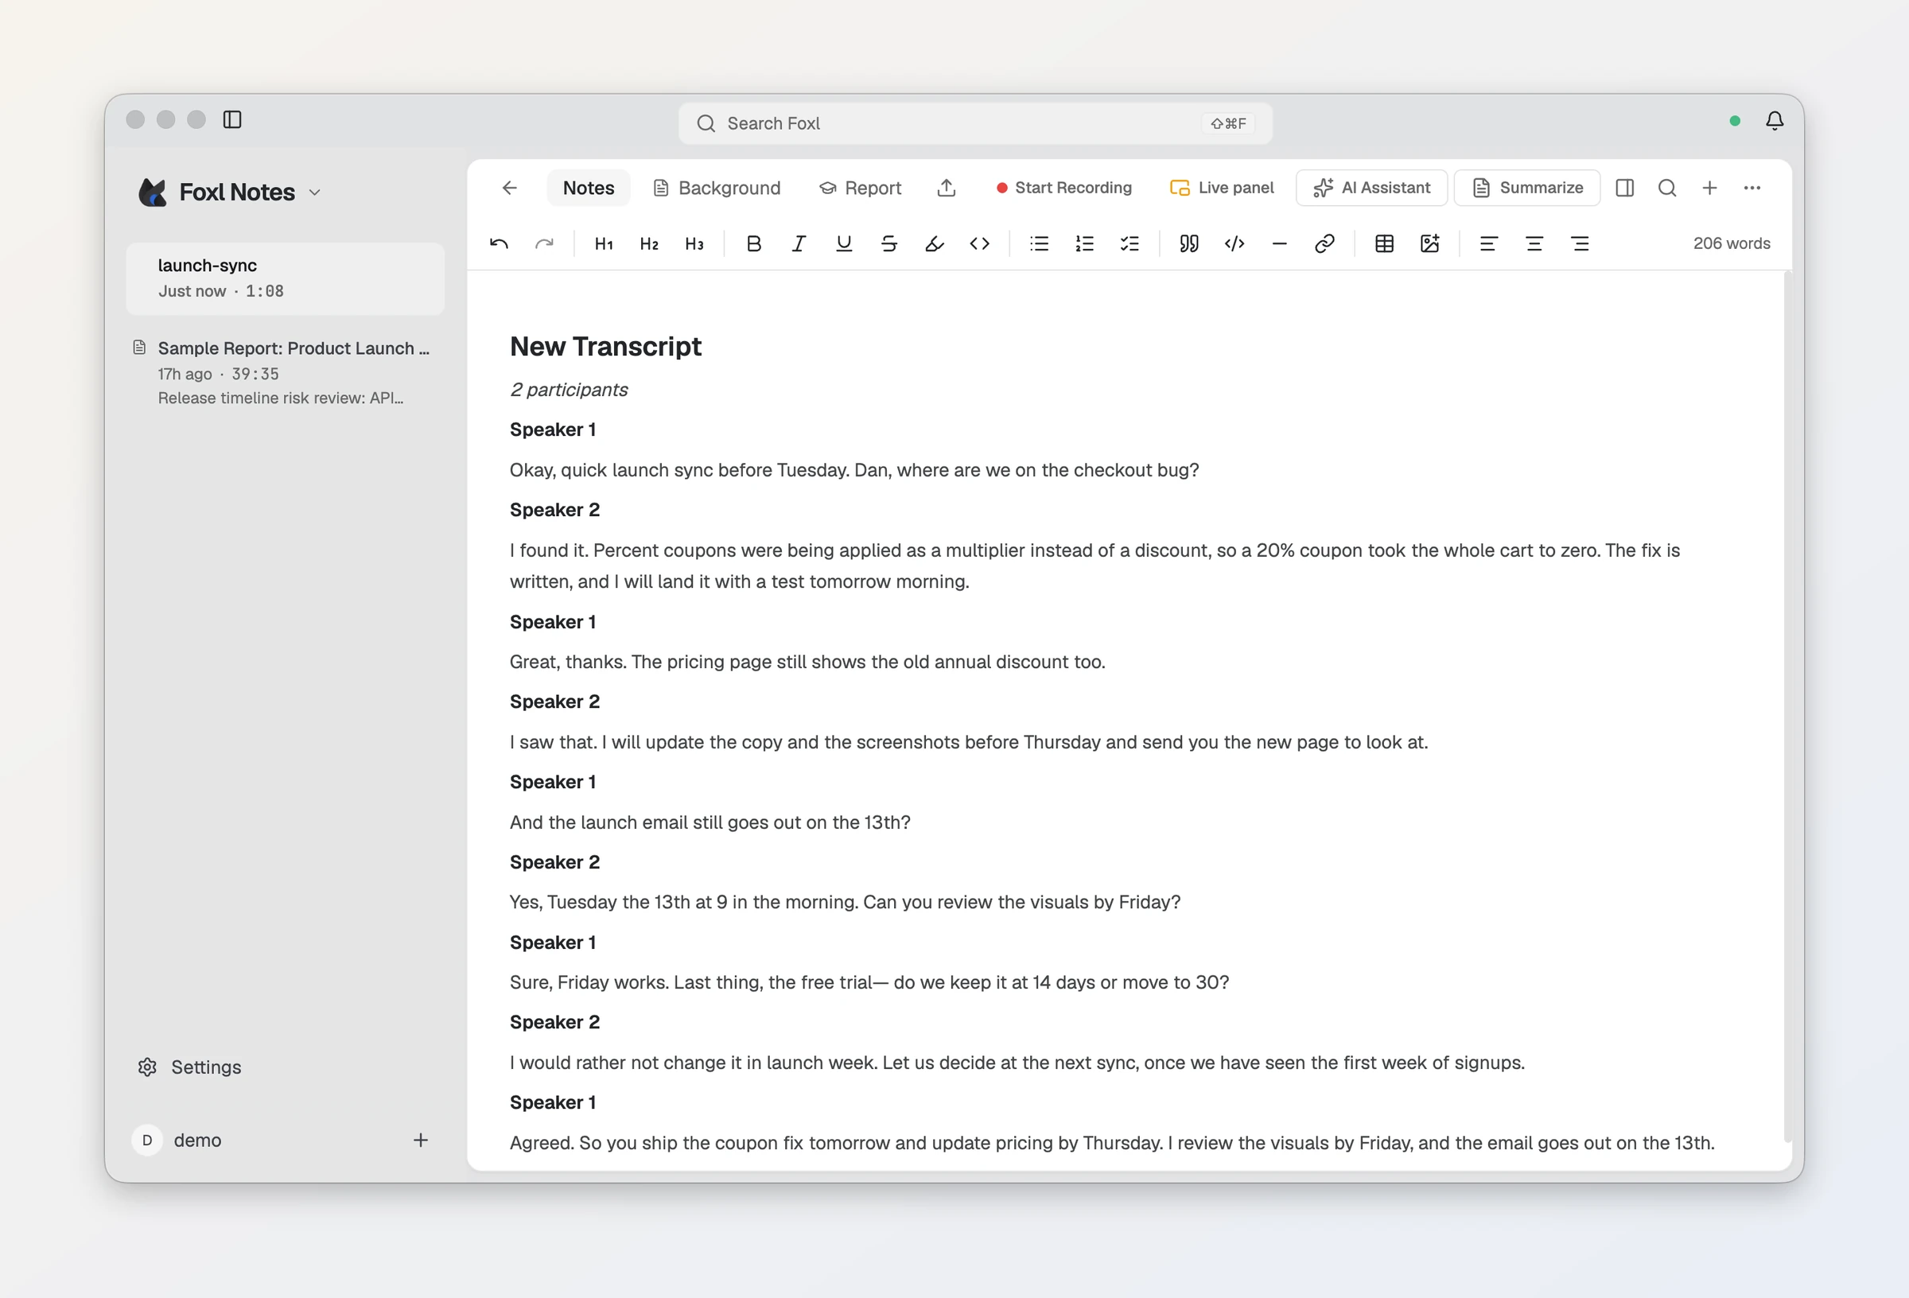This screenshot has height=1298, width=1909.
Task: Apply Heading 1 style
Action: 604,243
